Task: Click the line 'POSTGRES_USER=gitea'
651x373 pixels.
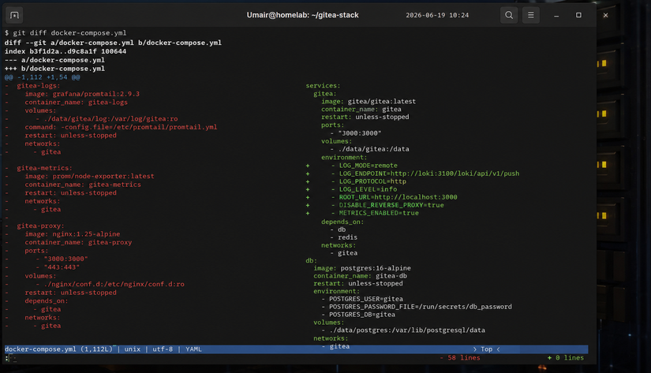Action: click(366, 299)
